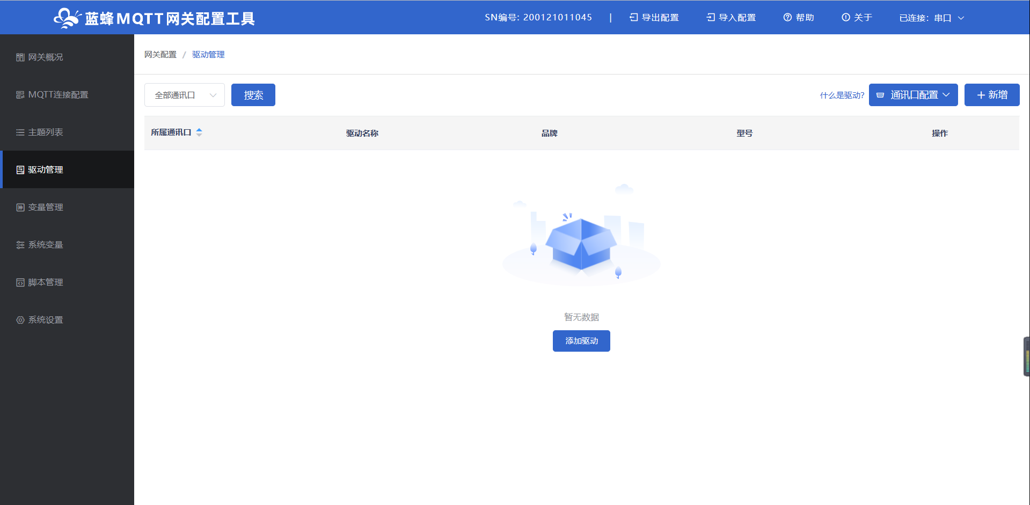Open 系统变量 sidebar item

(45, 245)
